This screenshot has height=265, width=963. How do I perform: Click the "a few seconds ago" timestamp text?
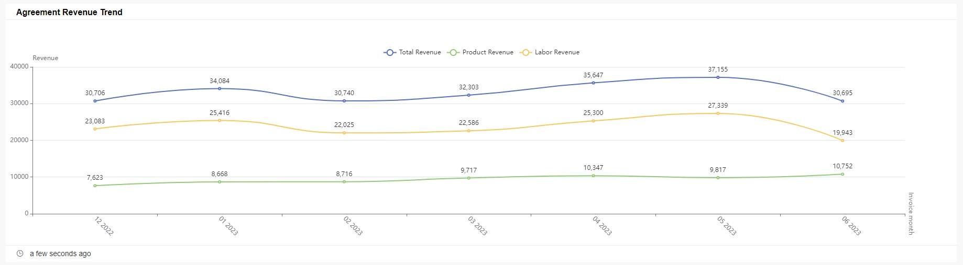coord(60,254)
